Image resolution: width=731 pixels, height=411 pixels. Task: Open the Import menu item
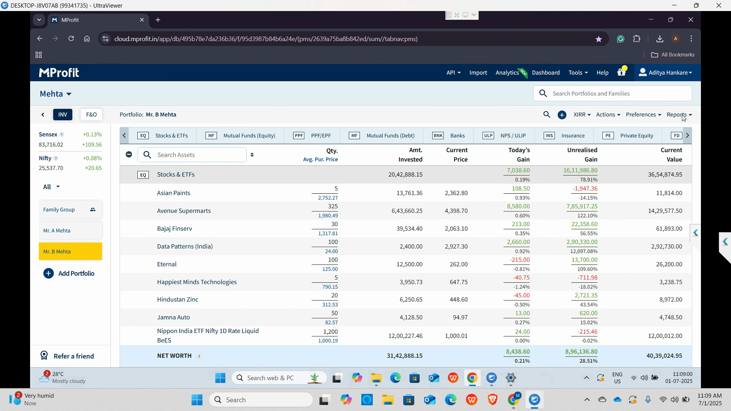coord(478,72)
